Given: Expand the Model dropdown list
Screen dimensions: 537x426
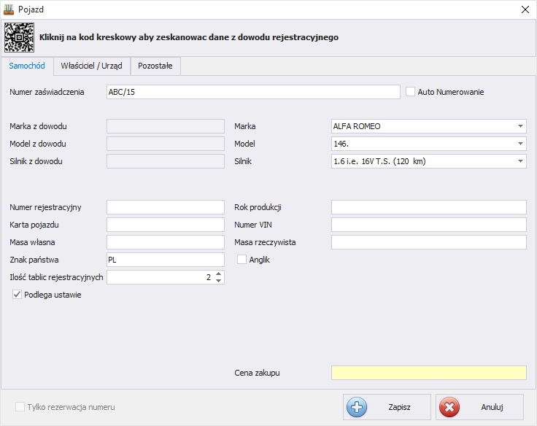Looking at the screenshot, I should [x=520, y=144].
